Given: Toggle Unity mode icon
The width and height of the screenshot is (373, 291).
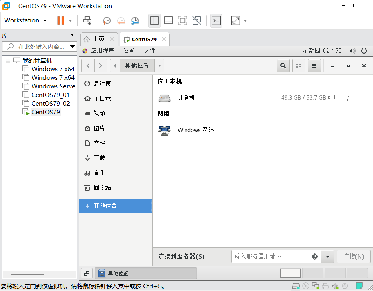Looking at the screenshot, I should coord(196,20).
